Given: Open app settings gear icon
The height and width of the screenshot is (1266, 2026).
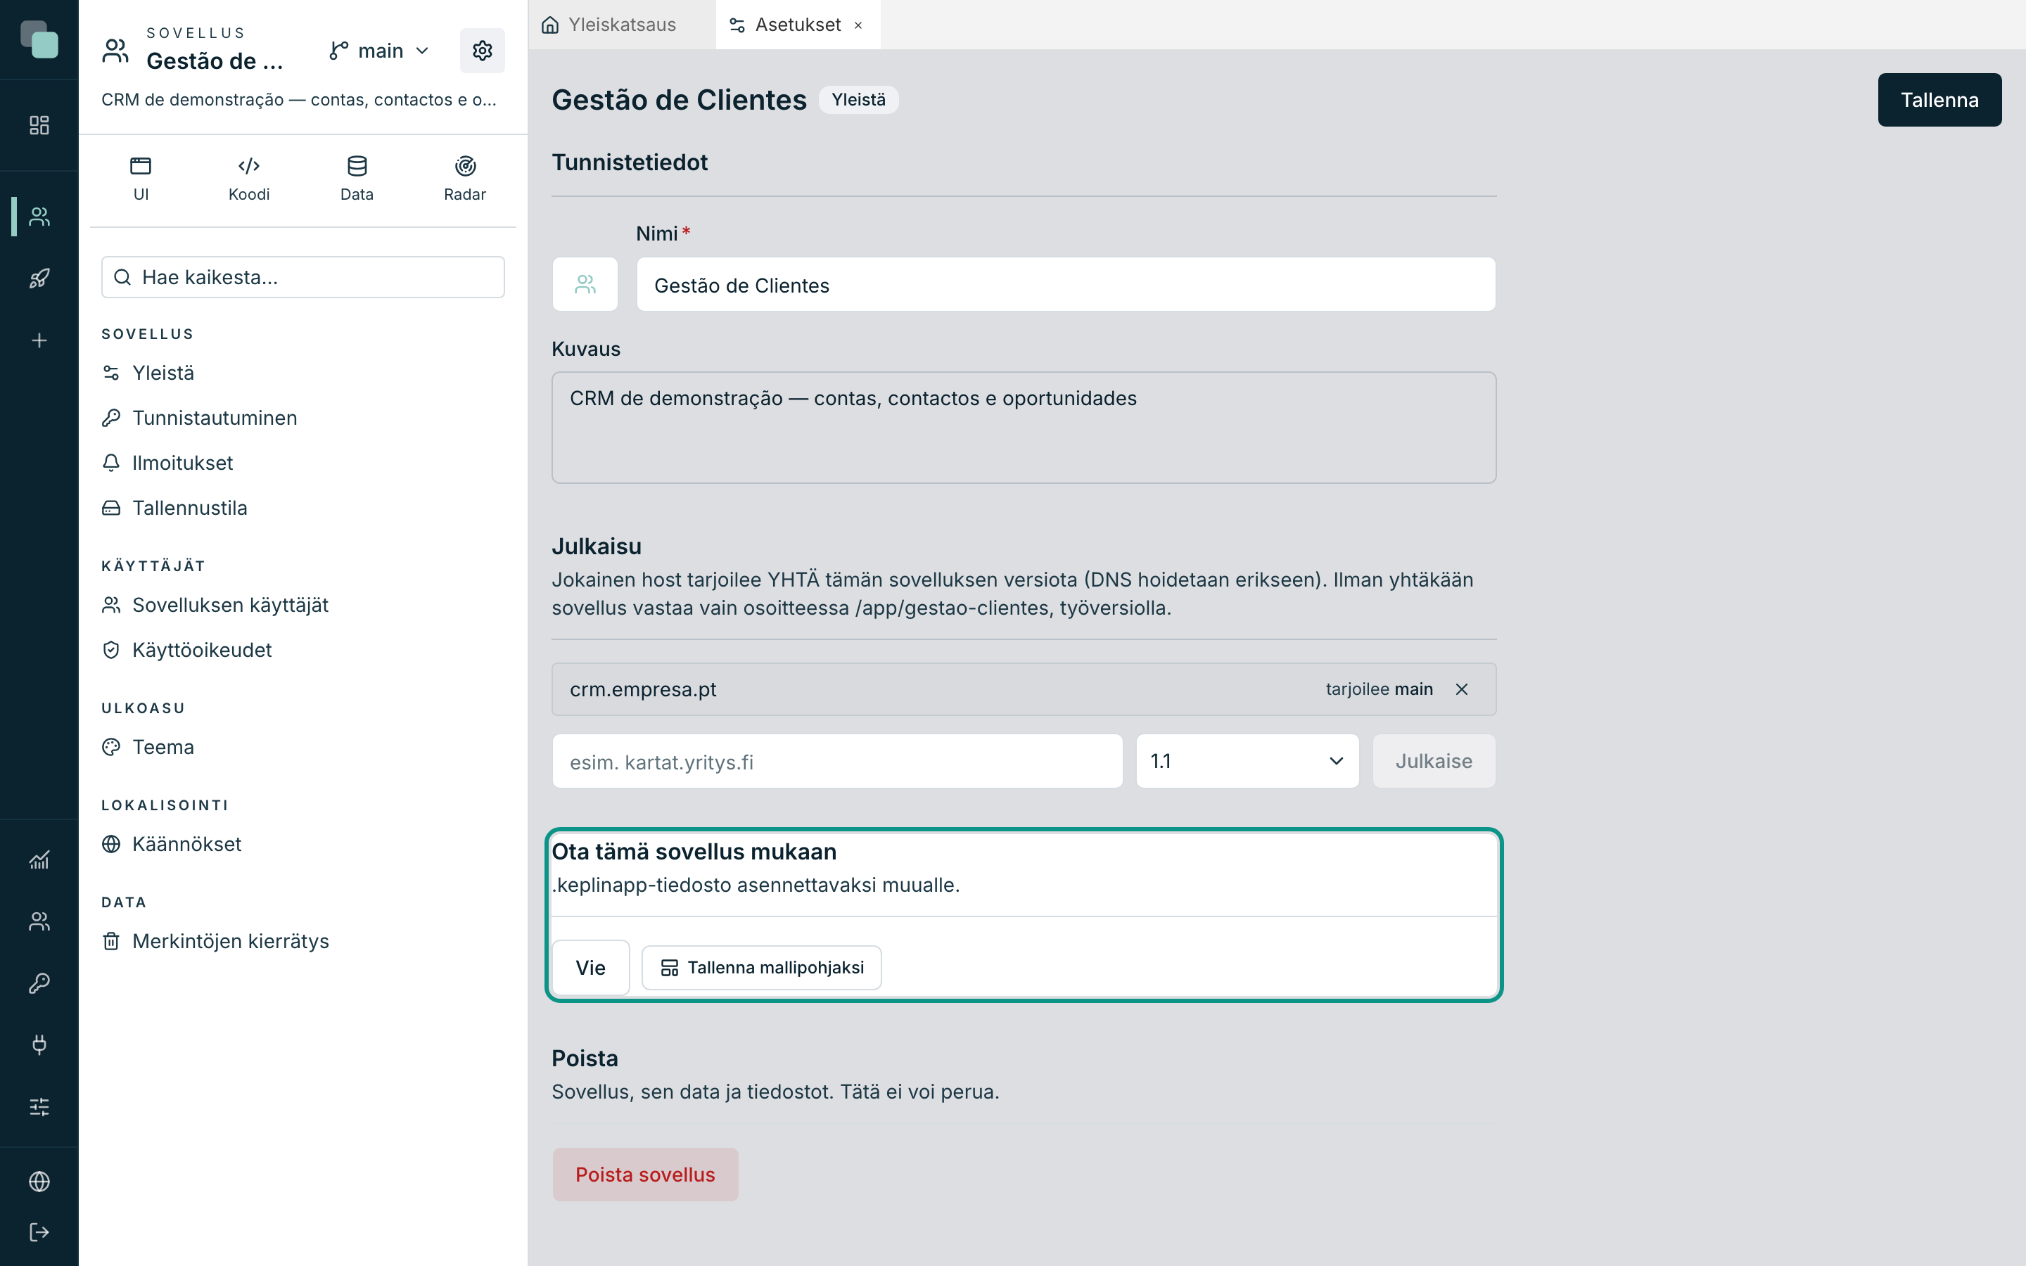Looking at the screenshot, I should tap(482, 50).
